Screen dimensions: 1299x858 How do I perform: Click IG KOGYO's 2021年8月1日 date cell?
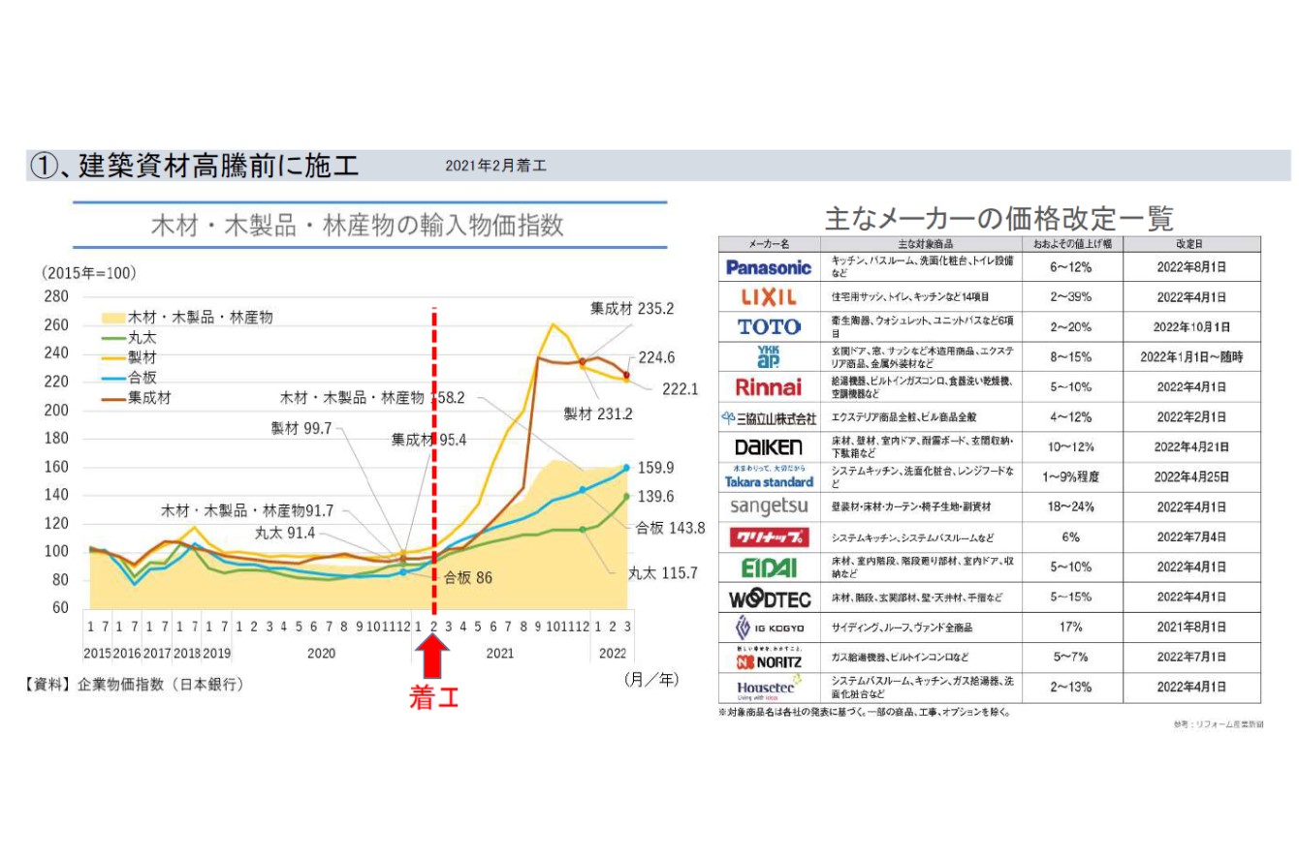1191,628
